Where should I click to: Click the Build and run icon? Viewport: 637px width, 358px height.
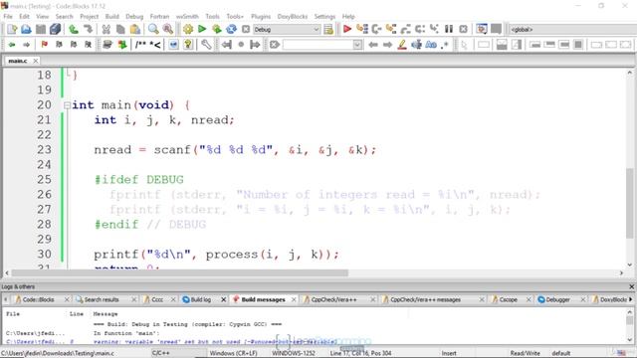click(x=217, y=29)
